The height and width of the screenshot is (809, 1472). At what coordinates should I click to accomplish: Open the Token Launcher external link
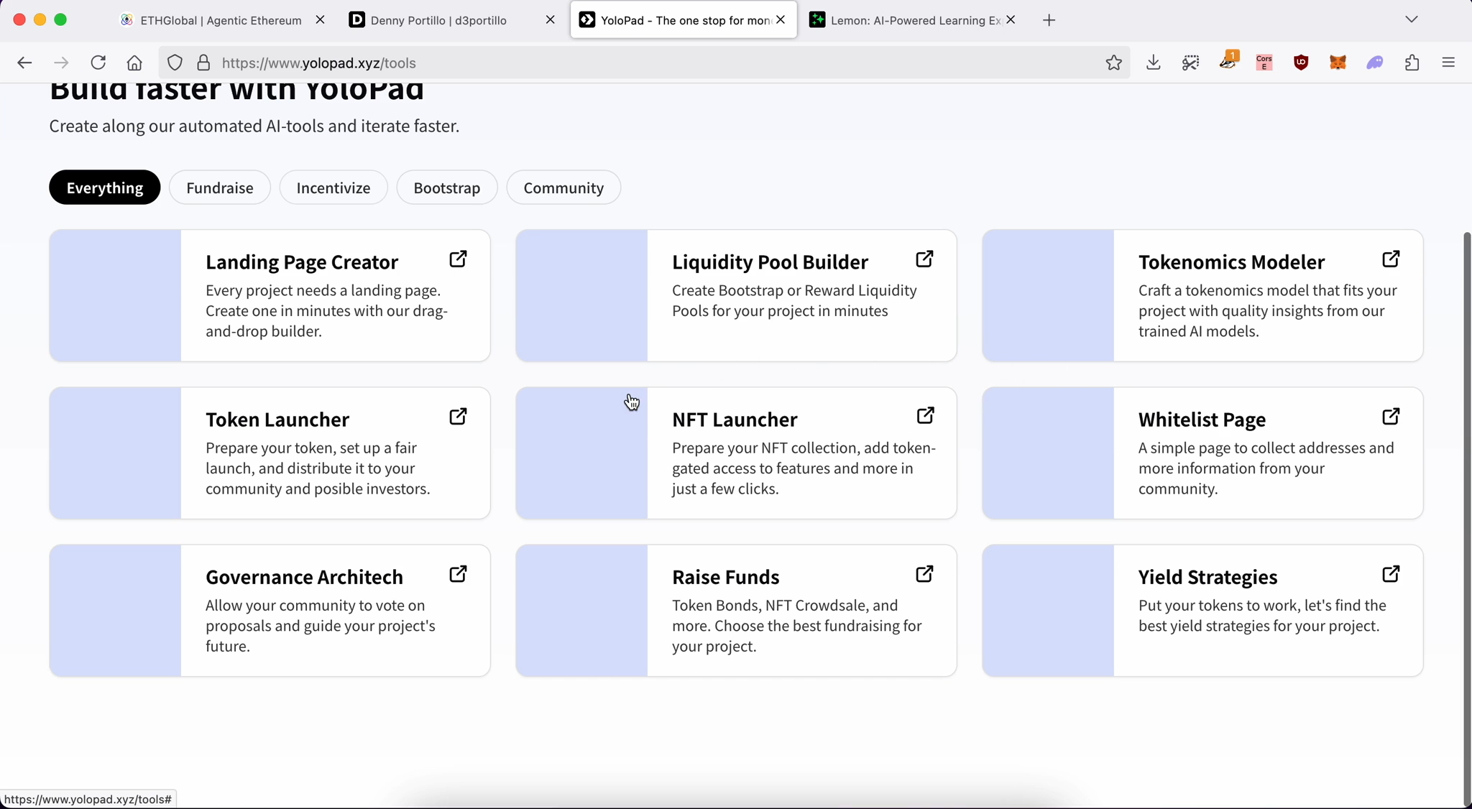pyautogui.click(x=458, y=416)
